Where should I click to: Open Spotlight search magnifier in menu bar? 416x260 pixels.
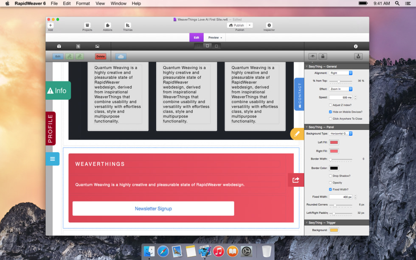click(397, 3)
